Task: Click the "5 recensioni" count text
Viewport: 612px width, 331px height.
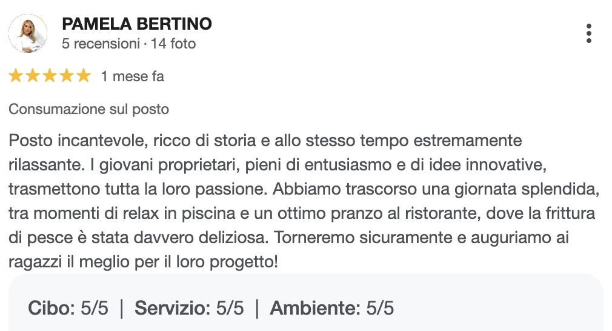Action: point(101,44)
